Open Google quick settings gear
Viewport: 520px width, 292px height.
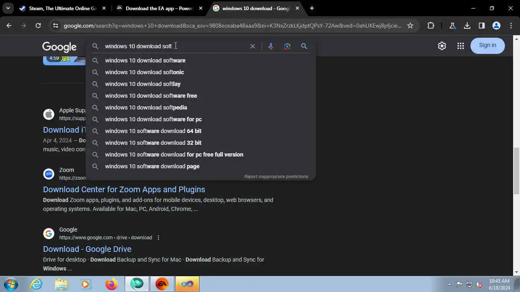tap(442, 46)
